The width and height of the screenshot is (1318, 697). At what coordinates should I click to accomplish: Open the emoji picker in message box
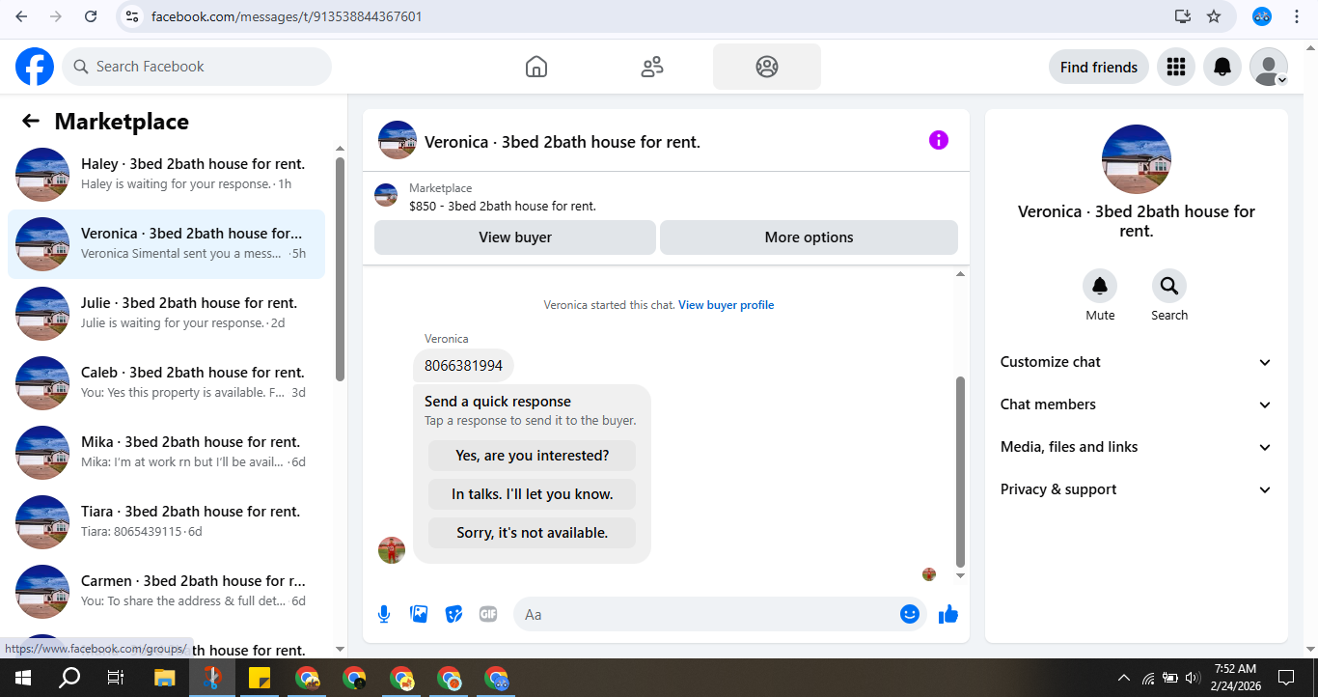(x=910, y=614)
